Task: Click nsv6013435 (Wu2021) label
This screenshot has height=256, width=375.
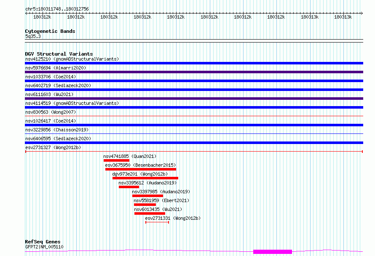Action: coord(158,209)
